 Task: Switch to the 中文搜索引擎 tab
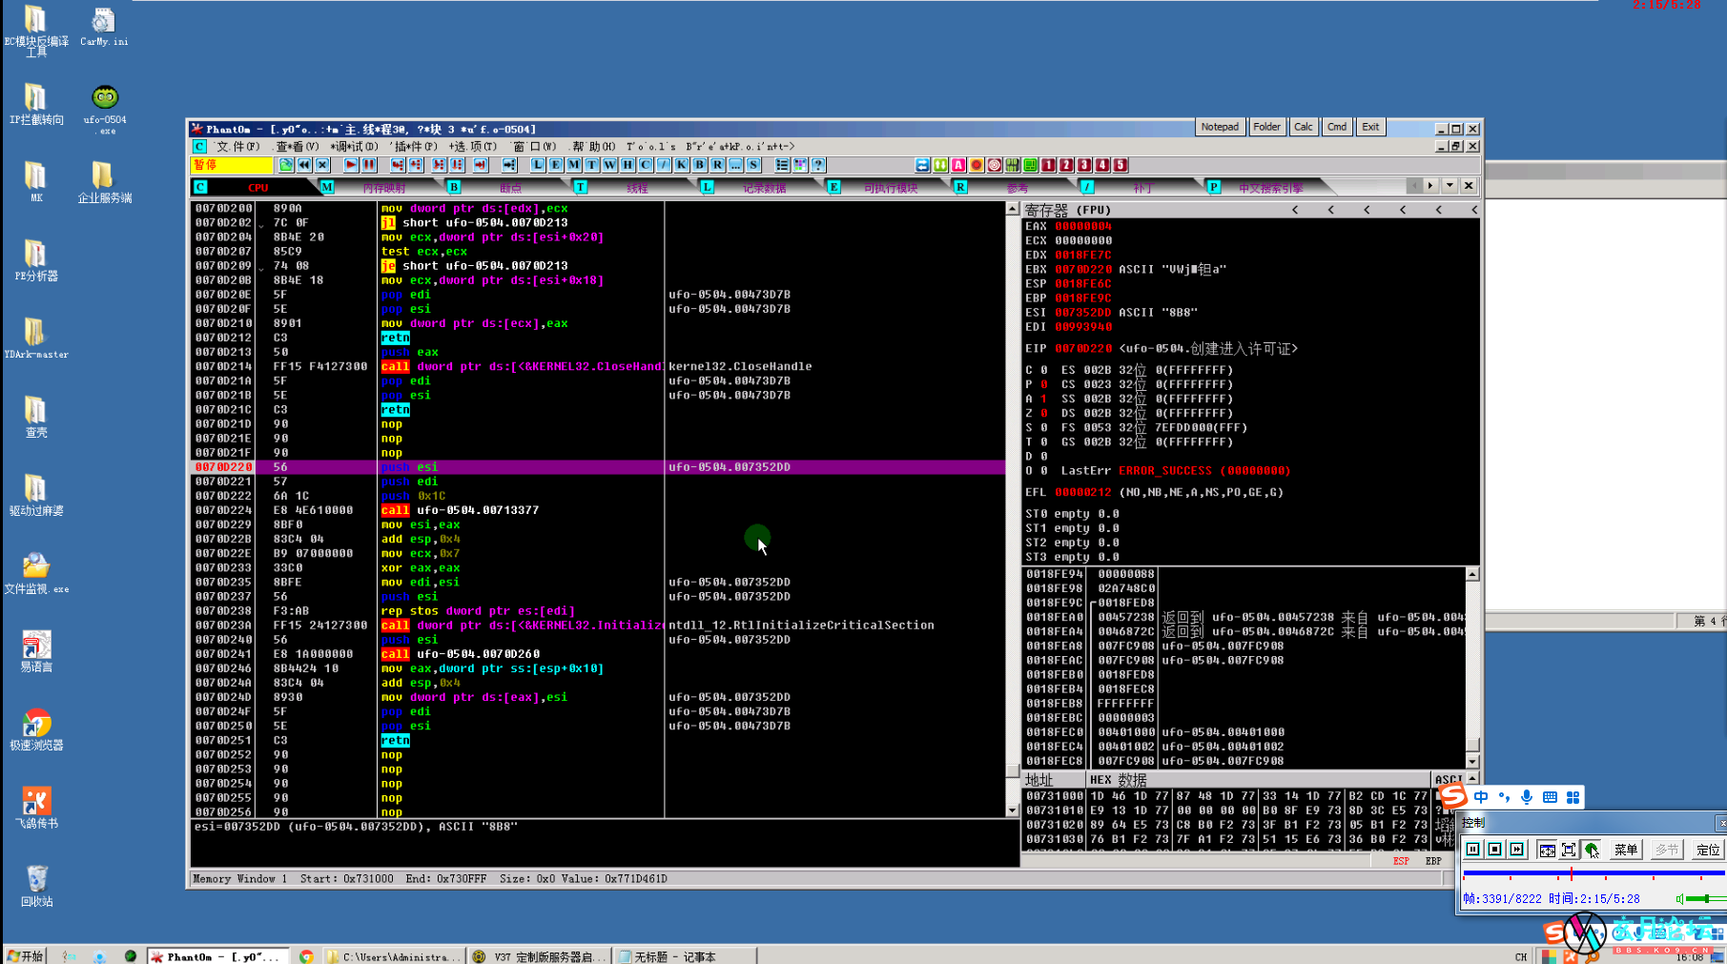pyautogui.click(x=1271, y=188)
